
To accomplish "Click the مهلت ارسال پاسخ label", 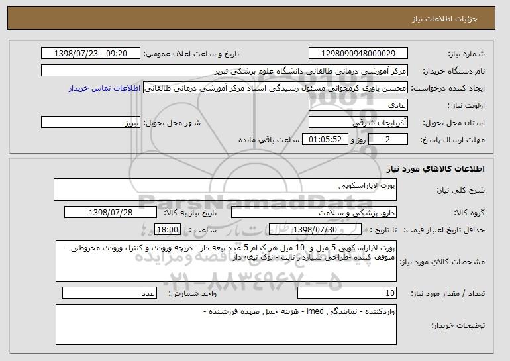I will coord(452,140).
